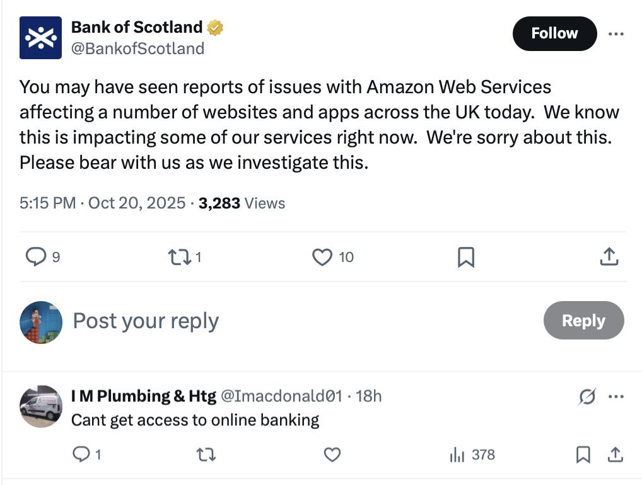Open the I M Plumbing & Htg profile picture
Screen dimensions: 642x485
40,406
